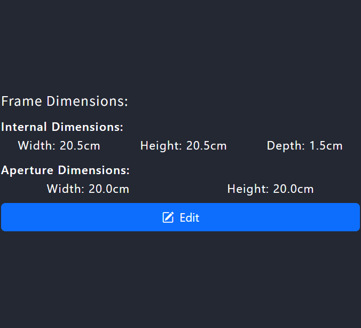Click the 1.5cm depth value
This screenshot has width=361, height=328.
(326, 145)
